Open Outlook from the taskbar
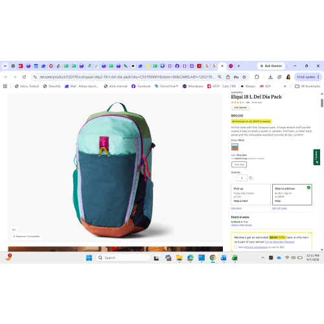Image resolution: width=324 pixels, height=324 pixels. point(224,258)
